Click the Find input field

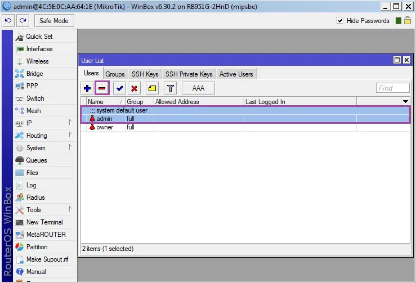tap(393, 88)
